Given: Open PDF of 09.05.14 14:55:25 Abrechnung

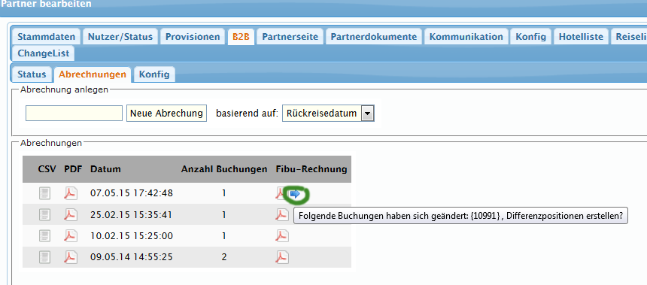Looking at the screenshot, I should pyautogui.click(x=71, y=257).
